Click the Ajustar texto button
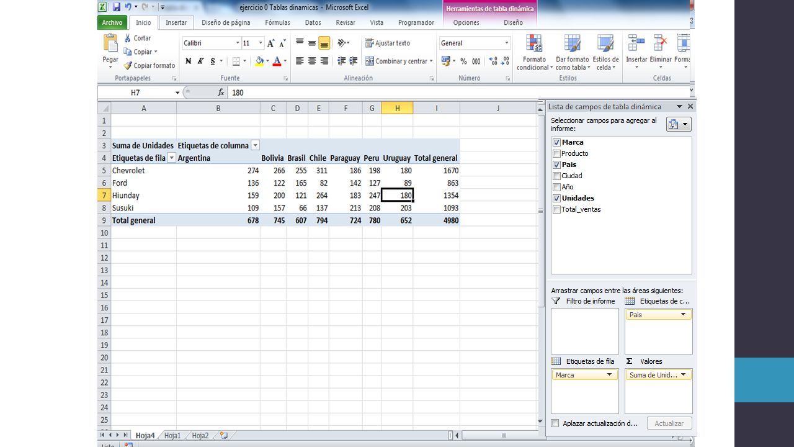Screen dimensions: 794x447 pos(388,43)
